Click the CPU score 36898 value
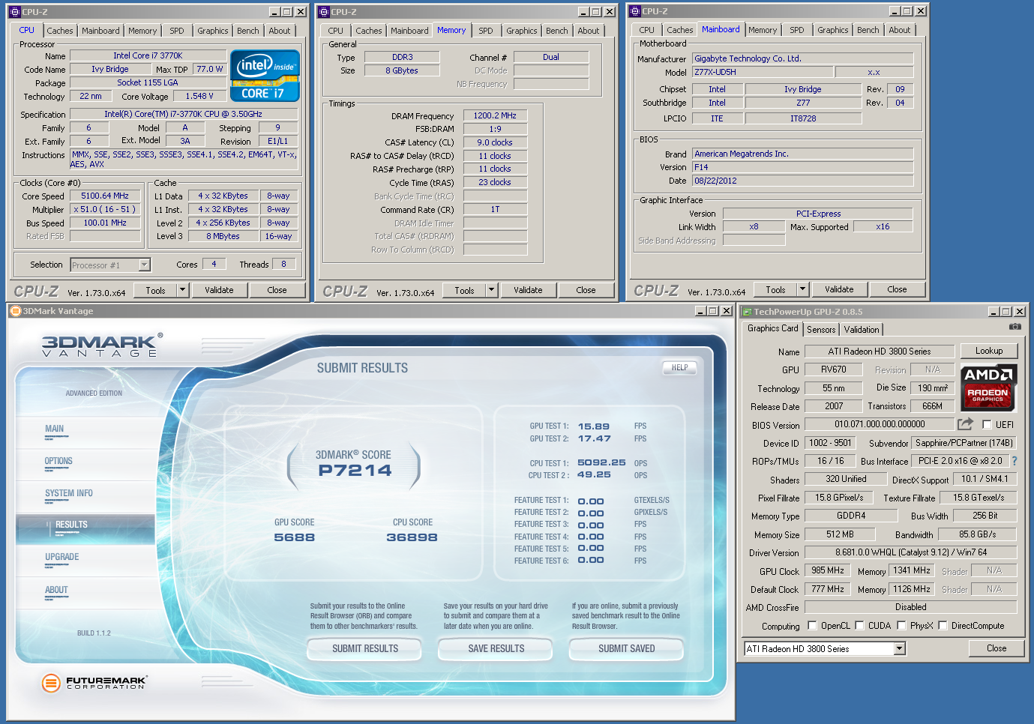 click(x=412, y=537)
